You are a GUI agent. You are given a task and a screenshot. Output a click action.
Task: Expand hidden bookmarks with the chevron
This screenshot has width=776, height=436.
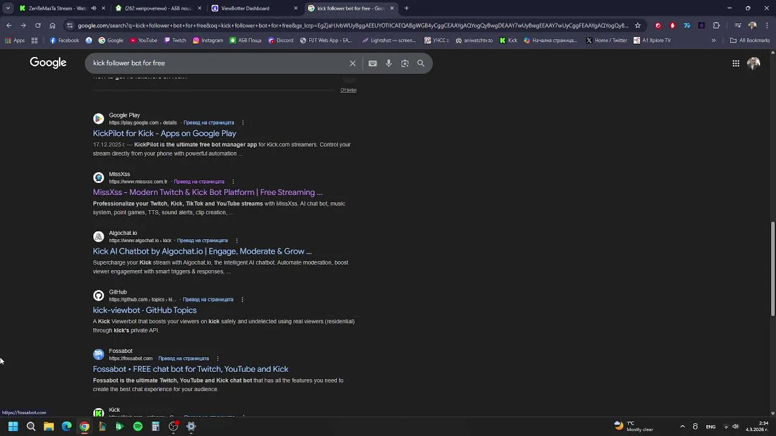[x=713, y=41]
